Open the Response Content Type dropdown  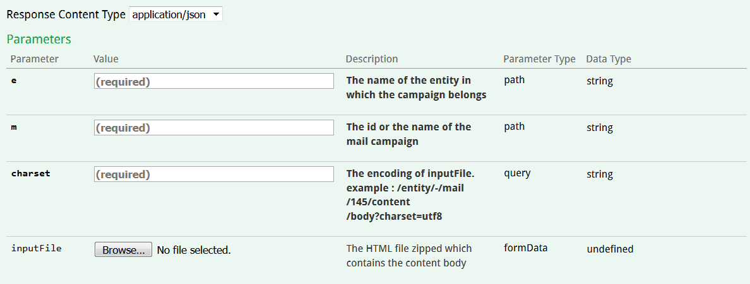176,14
